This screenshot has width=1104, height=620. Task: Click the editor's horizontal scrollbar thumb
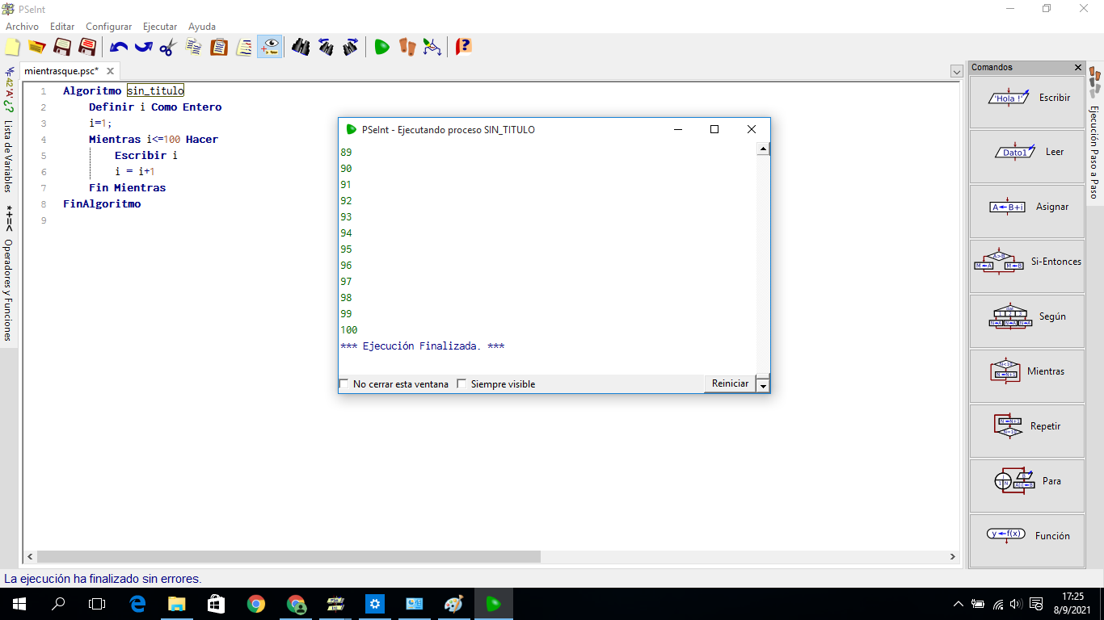click(x=289, y=556)
